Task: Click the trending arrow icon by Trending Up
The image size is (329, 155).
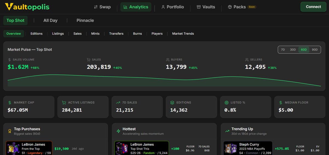Action: (x=227, y=131)
